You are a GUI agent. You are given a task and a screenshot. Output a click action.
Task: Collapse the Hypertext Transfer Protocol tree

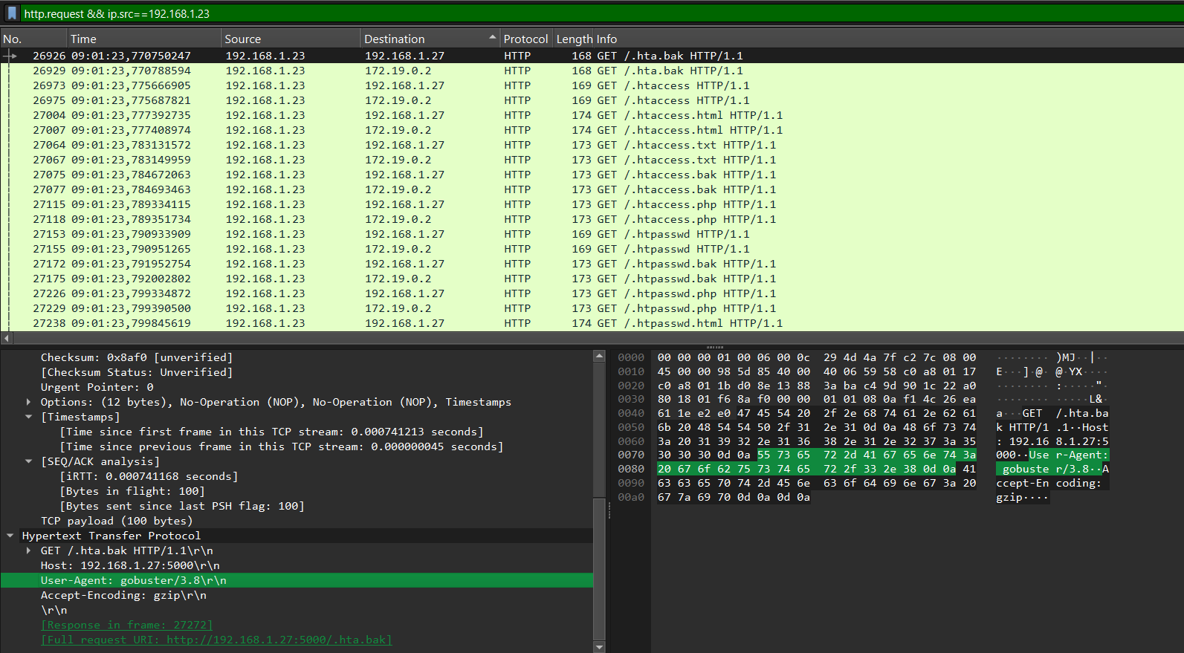coord(10,536)
